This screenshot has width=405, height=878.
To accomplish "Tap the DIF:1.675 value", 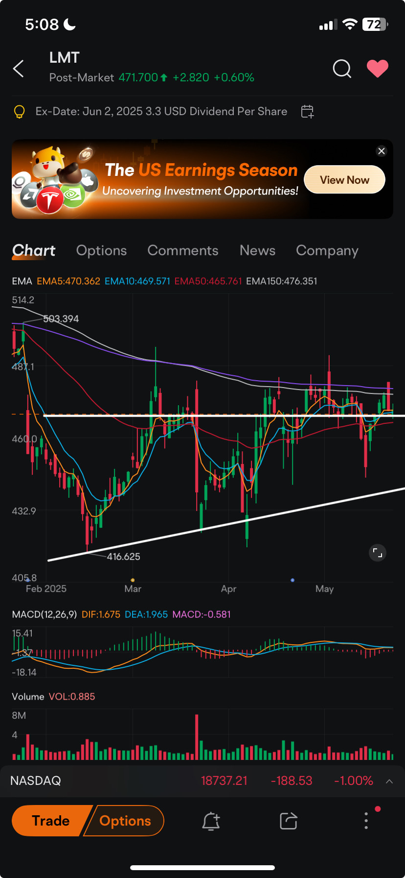I will click(101, 614).
